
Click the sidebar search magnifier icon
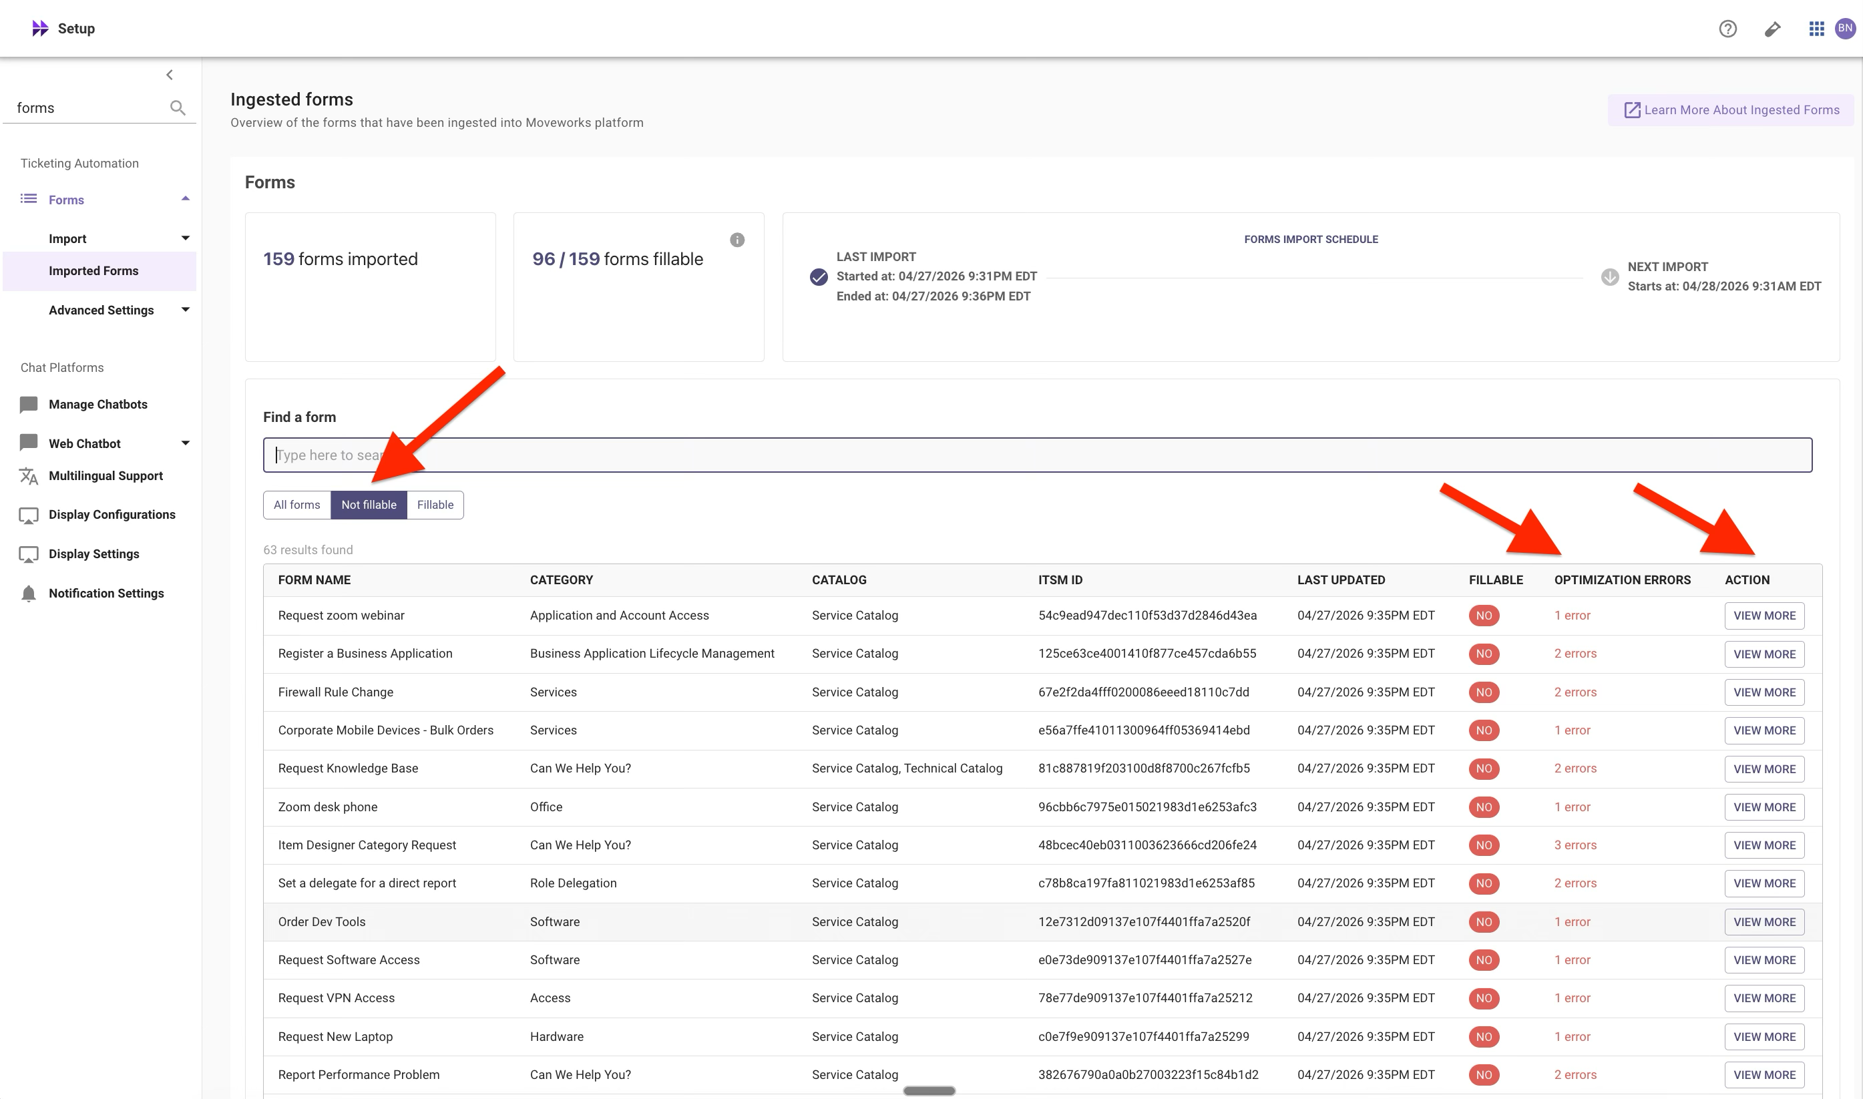pos(178,108)
